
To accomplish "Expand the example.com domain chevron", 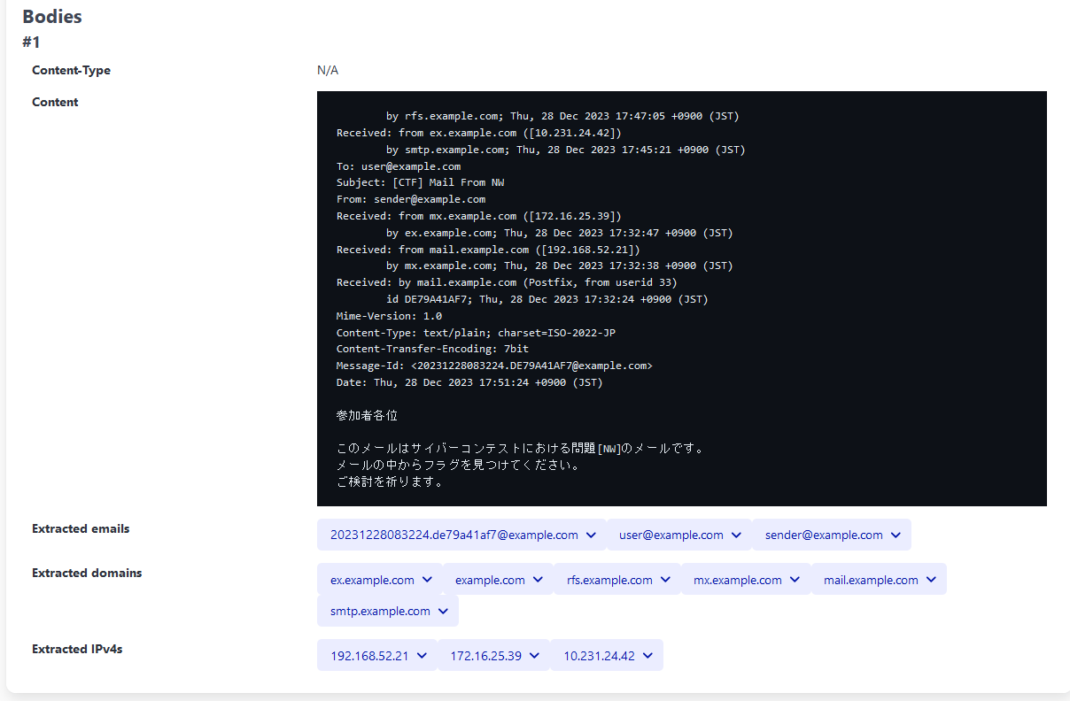I will click(x=540, y=579).
